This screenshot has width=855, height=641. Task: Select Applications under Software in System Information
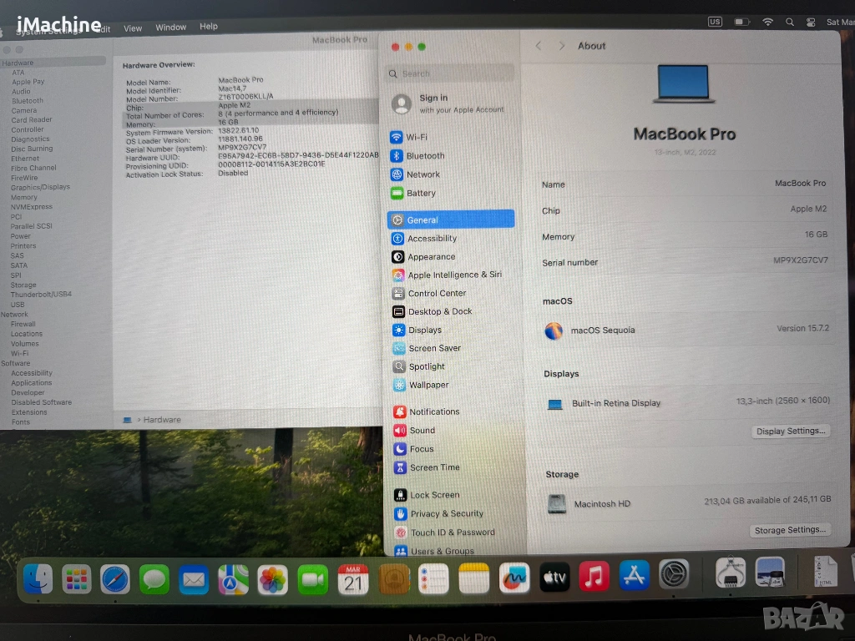coord(32,382)
